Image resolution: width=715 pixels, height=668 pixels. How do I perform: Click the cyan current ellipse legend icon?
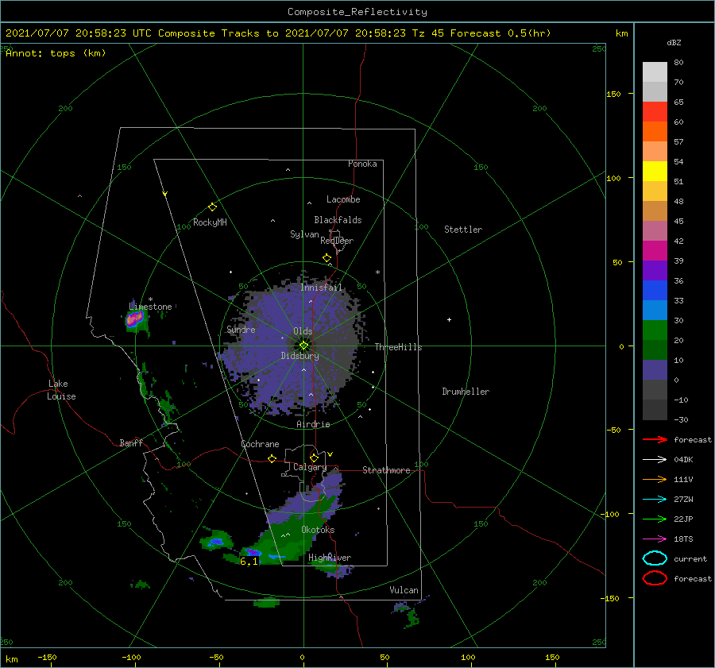(655, 558)
